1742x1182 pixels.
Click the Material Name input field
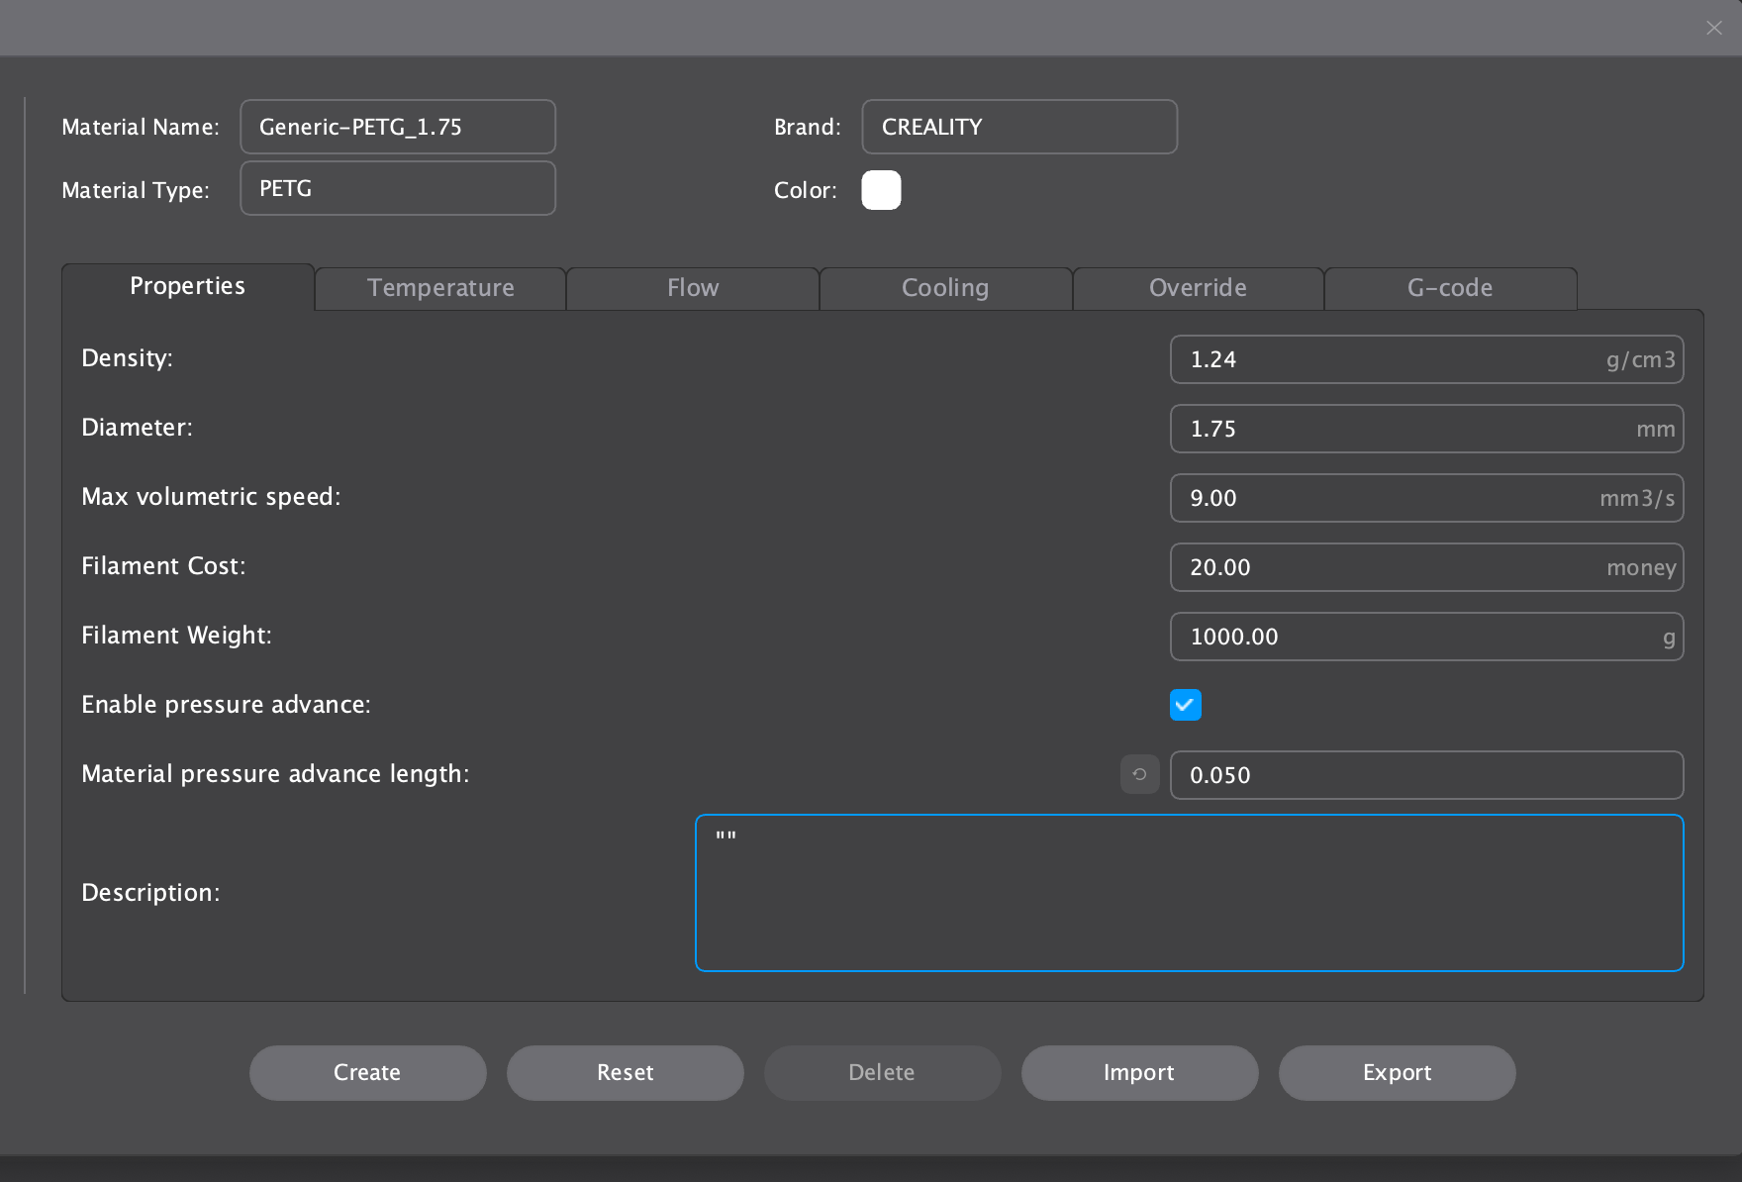click(x=397, y=127)
